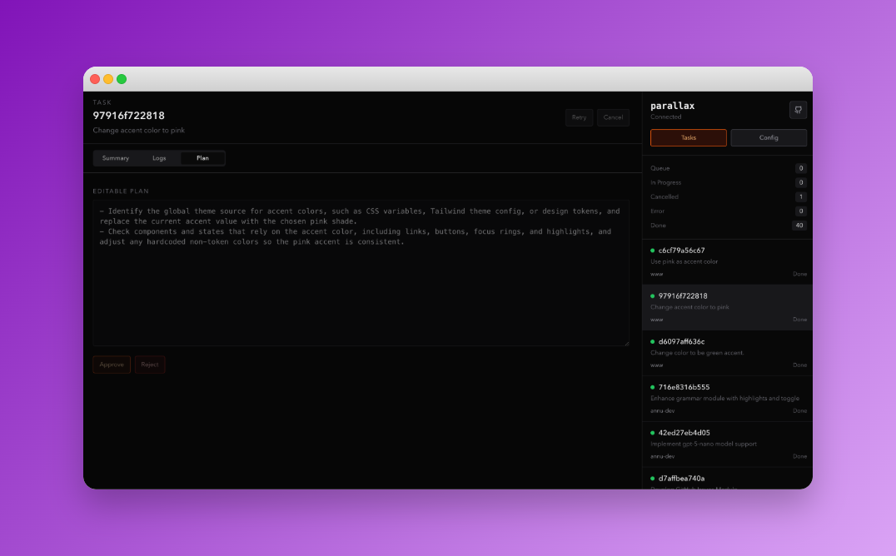Screen dimensions: 896x556
Task: Click the header subtitle 'Change accent color to pink'
Action: pos(139,131)
